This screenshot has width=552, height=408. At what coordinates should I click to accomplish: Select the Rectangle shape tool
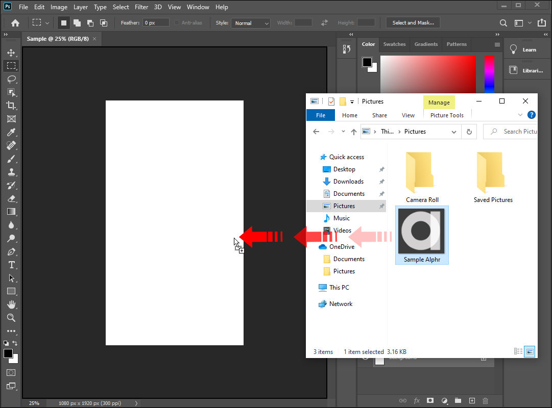[x=11, y=291]
